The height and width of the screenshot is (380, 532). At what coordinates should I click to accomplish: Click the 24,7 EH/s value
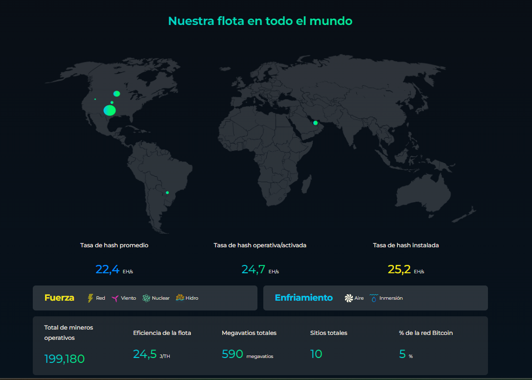pyautogui.click(x=260, y=270)
